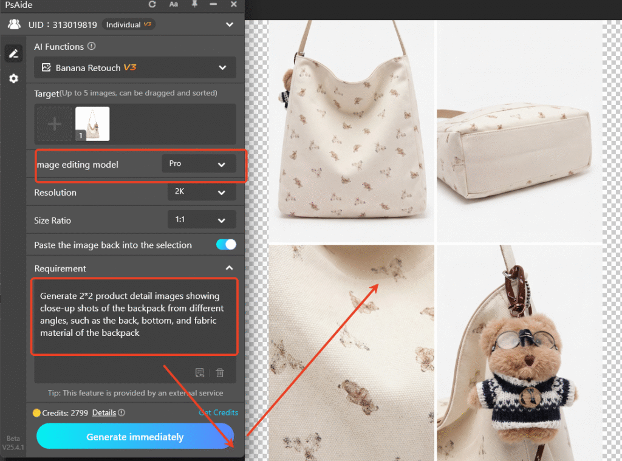Screen dimensions: 622x461
Task: Open the settings gear tab in sidebar
Action: (13, 78)
